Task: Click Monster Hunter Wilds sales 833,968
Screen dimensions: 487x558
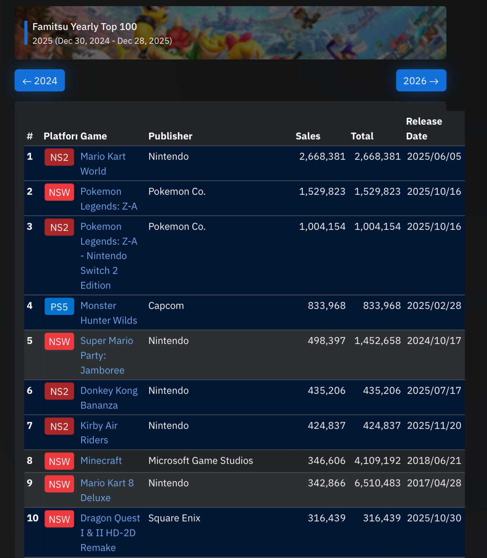Action: pos(326,306)
